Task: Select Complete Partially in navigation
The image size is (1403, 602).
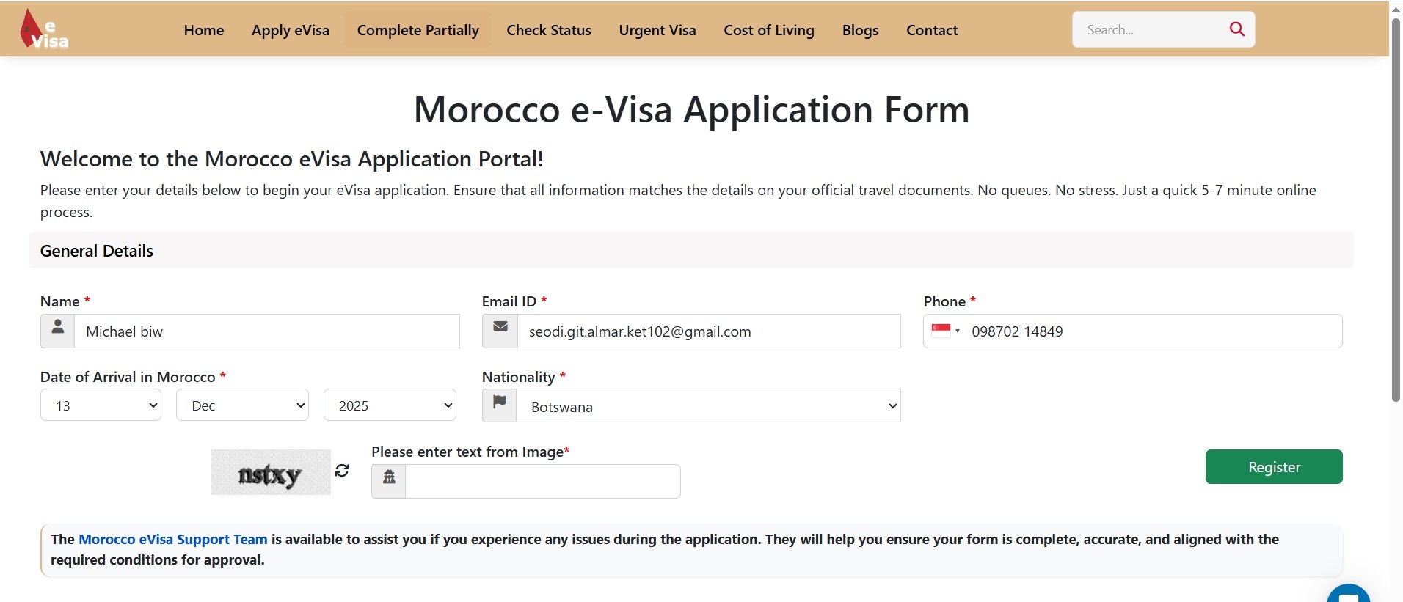Action: (418, 30)
